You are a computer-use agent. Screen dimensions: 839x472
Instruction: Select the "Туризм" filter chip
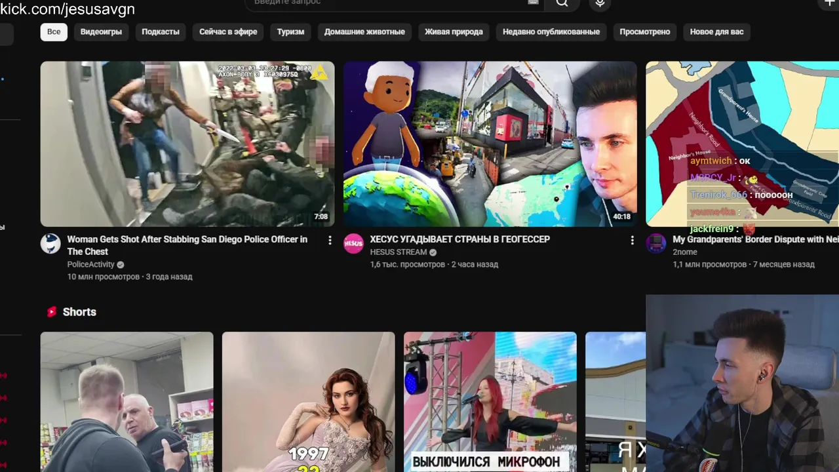[x=290, y=31]
